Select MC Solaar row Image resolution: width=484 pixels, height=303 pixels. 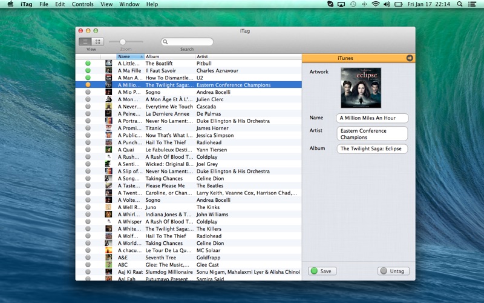pyautogui.click(x=189, y=250)
